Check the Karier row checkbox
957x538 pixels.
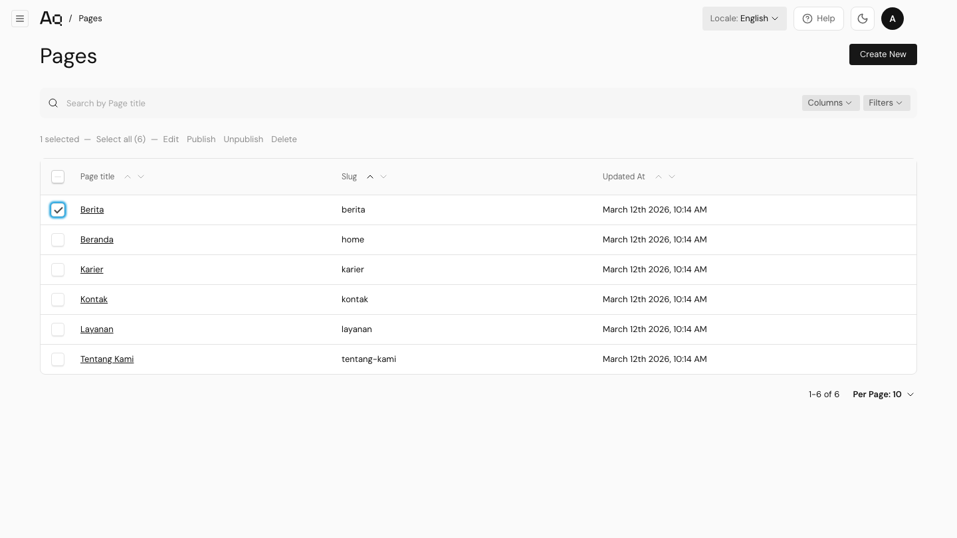click(58, 270)
